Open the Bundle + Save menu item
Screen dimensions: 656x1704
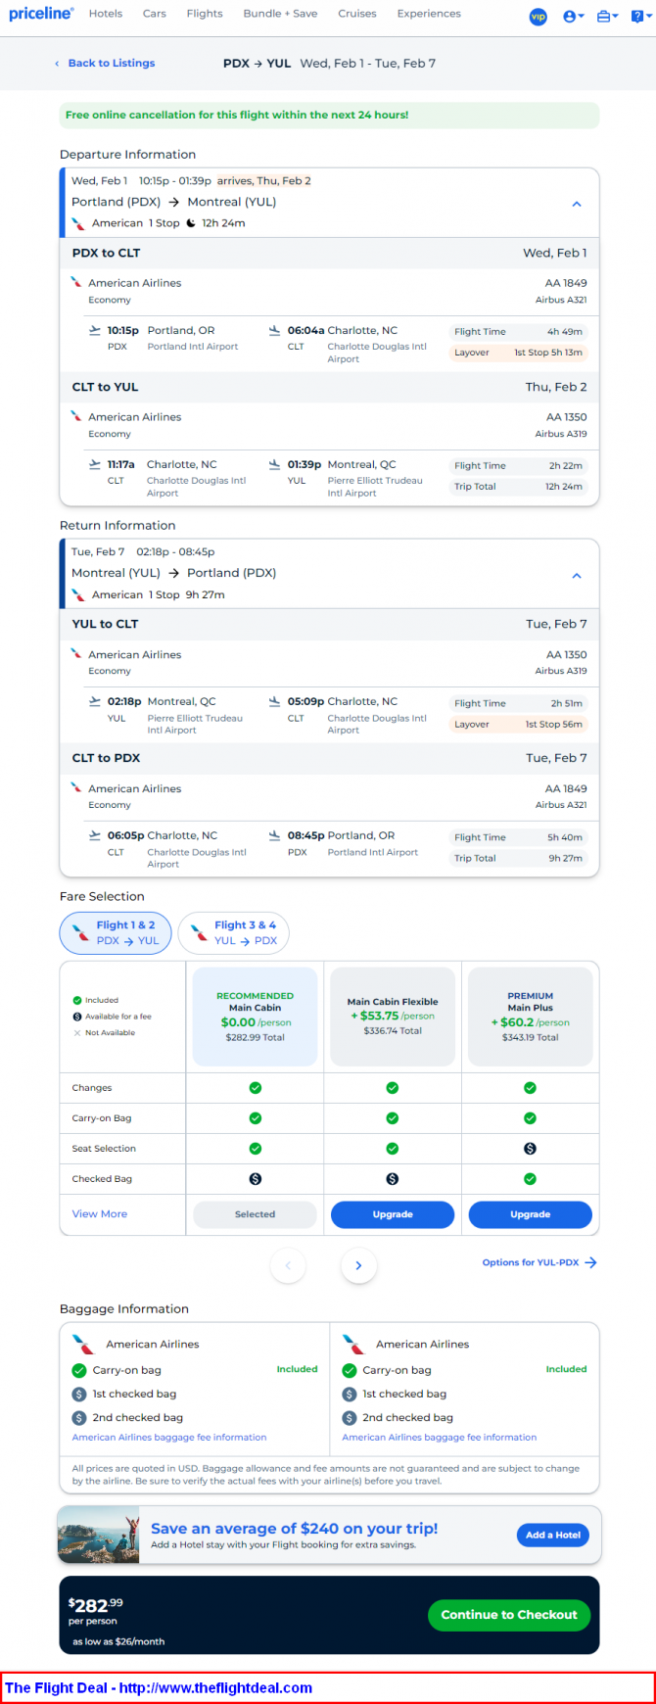pyautogui.click(x=280, y=14)
